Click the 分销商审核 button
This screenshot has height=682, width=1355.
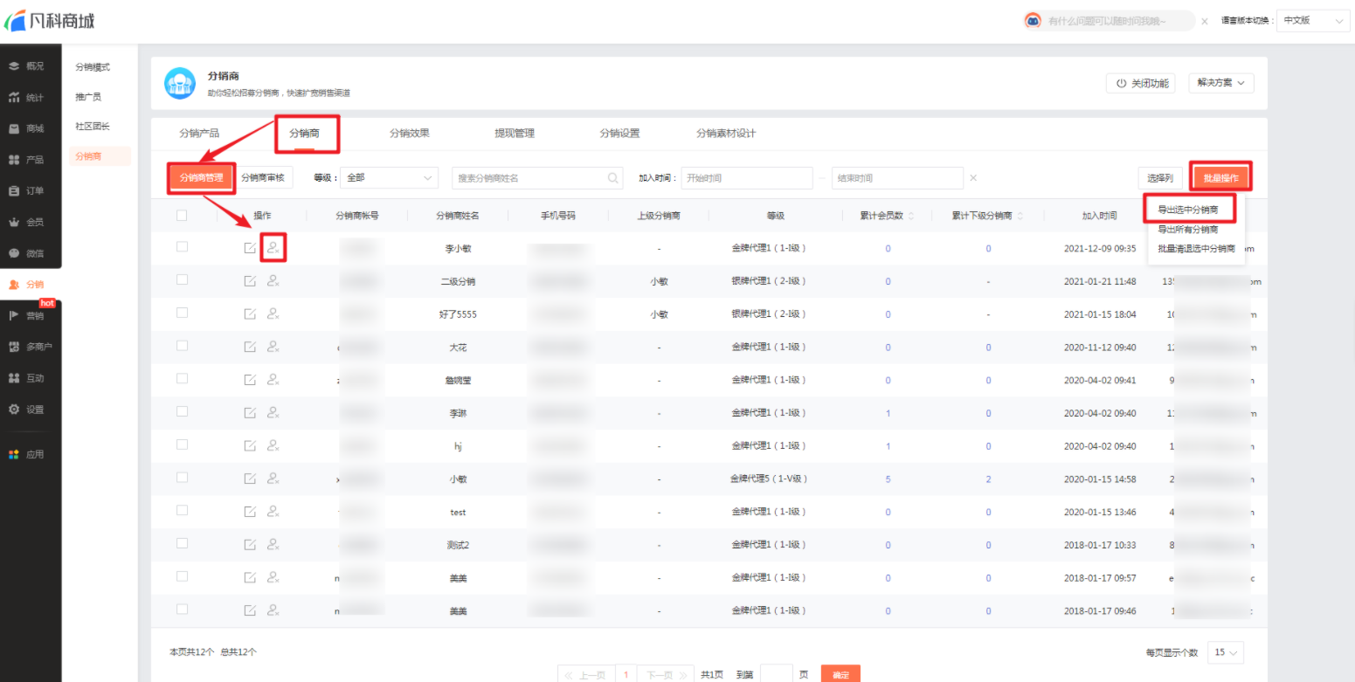(263, 178)
